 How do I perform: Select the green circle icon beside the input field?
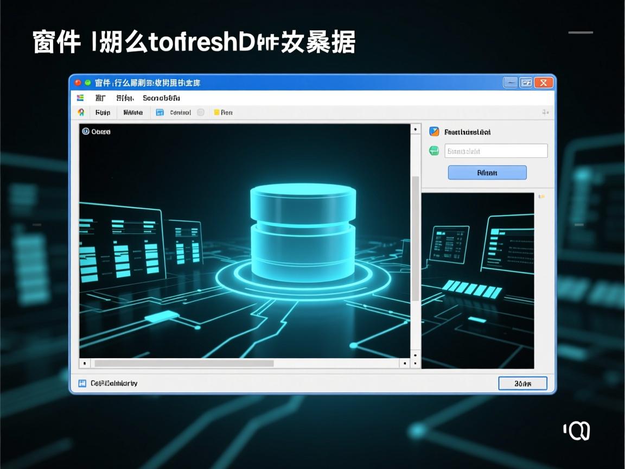pos(433,151)
